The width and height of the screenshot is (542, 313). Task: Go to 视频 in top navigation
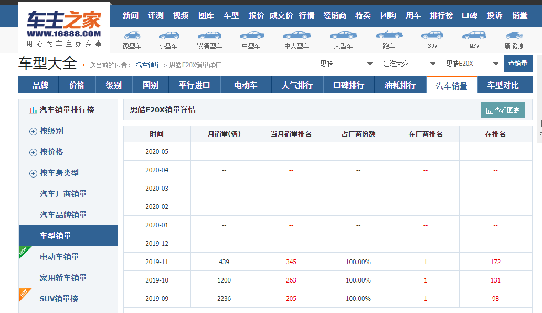[x=181, y=16]
